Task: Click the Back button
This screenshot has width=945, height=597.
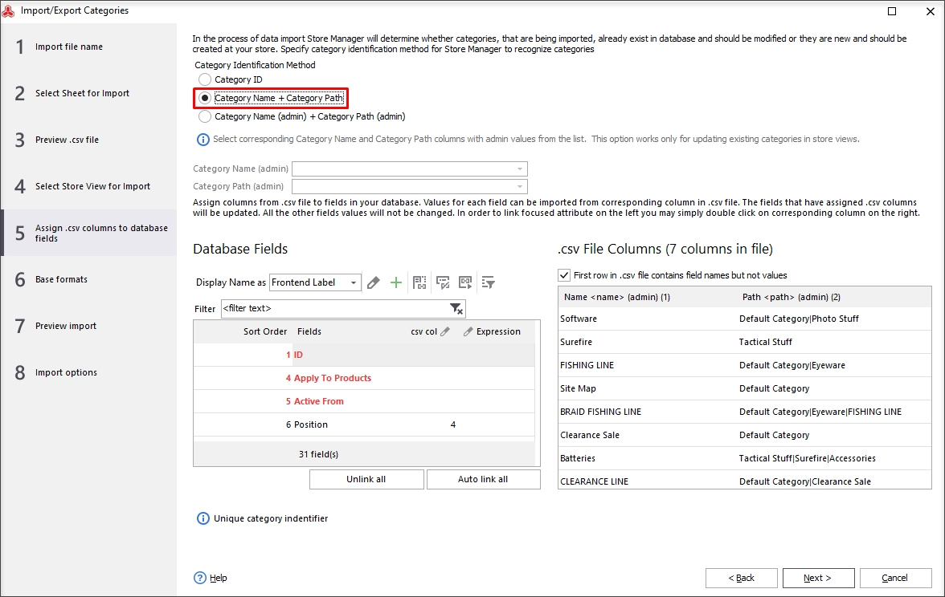Action: [x=741, y=578]
